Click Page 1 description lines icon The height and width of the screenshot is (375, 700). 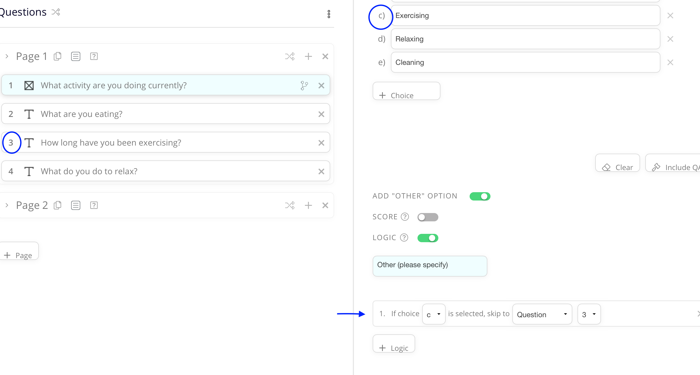point(76,57)
